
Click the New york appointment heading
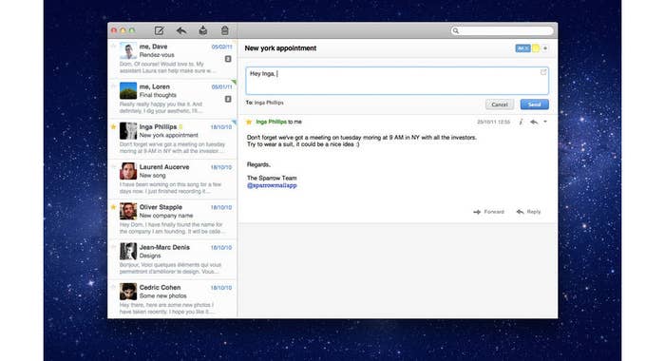pyautogui.click(x=280, y=48)
